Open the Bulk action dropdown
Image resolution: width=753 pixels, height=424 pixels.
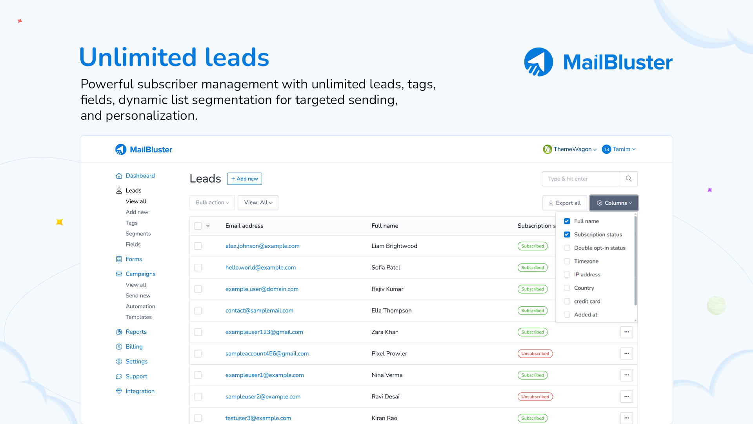click(x=212, y=203)
